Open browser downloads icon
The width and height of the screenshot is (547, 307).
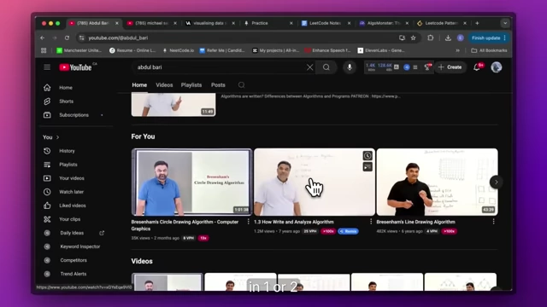pyautogui.click(x=448, y=38)
